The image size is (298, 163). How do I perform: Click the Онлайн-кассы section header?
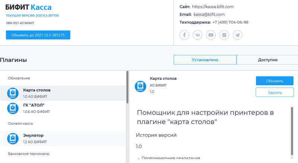click(x=20, y=124)
